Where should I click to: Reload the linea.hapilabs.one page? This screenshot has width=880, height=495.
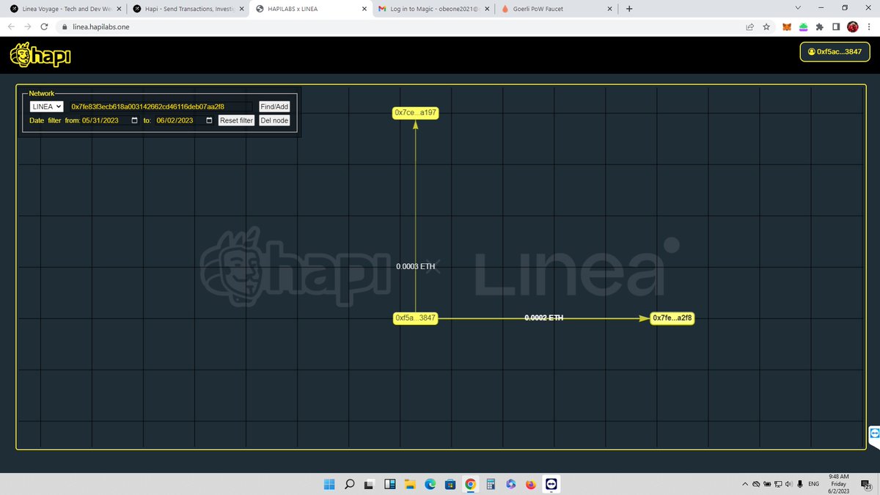point(45,26)
